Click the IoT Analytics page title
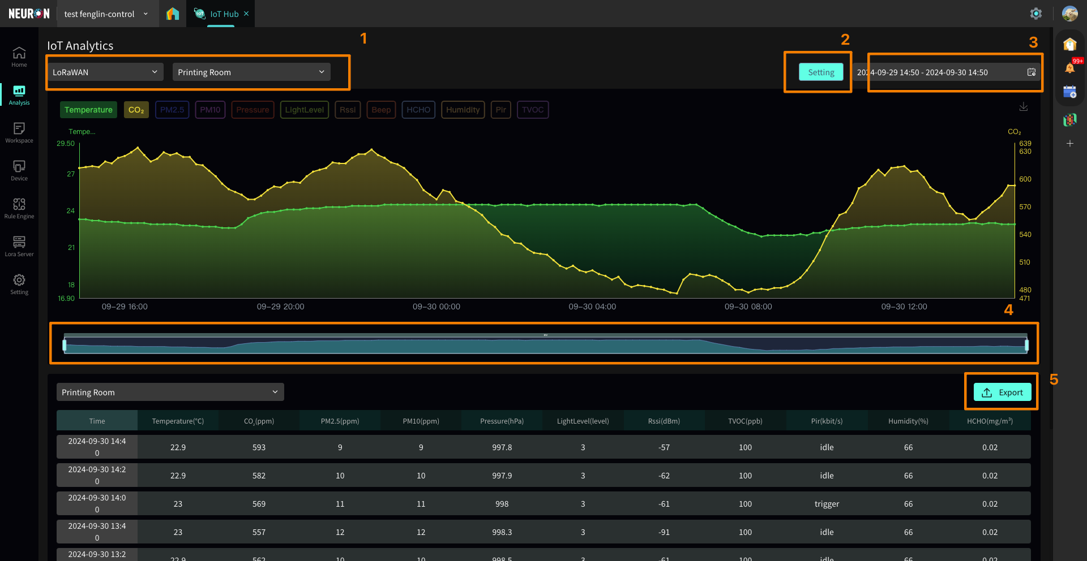 click(x=80, y=46)
